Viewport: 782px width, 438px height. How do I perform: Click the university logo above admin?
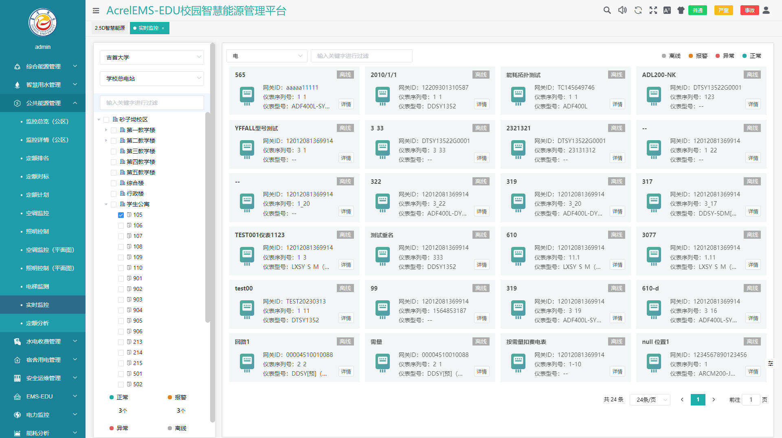point(42,23)
